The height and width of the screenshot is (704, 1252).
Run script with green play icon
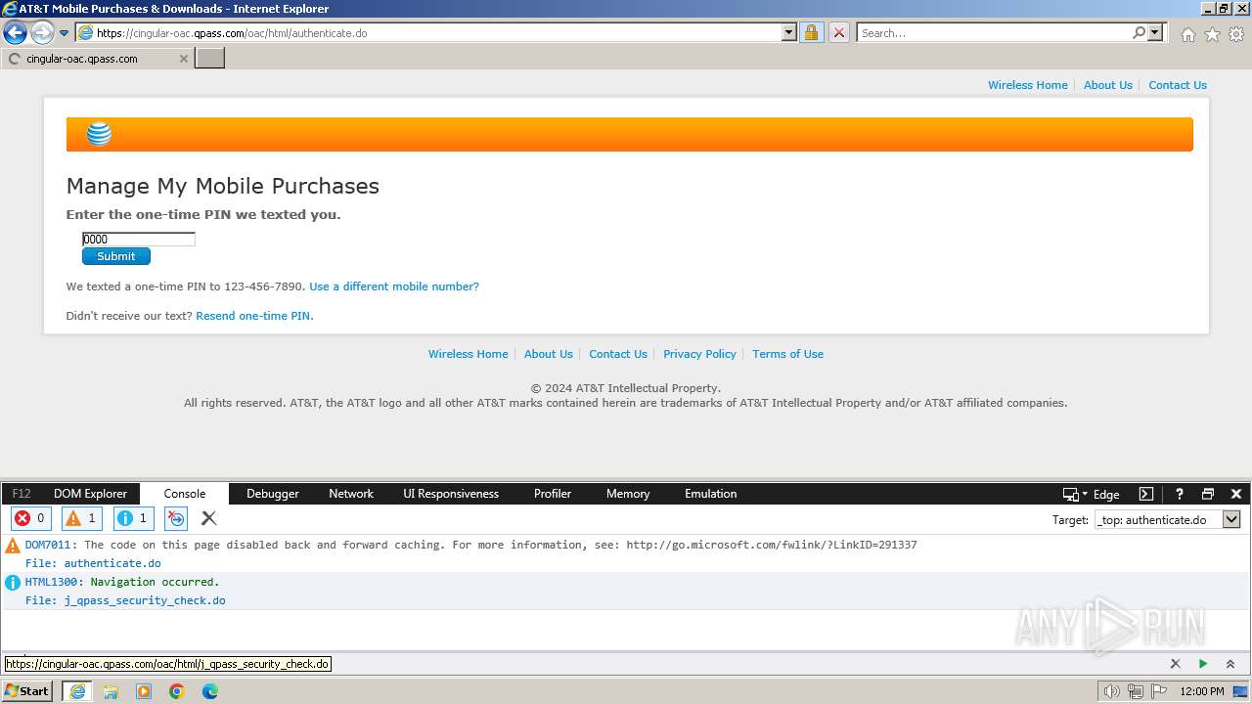coord(1203,664)
